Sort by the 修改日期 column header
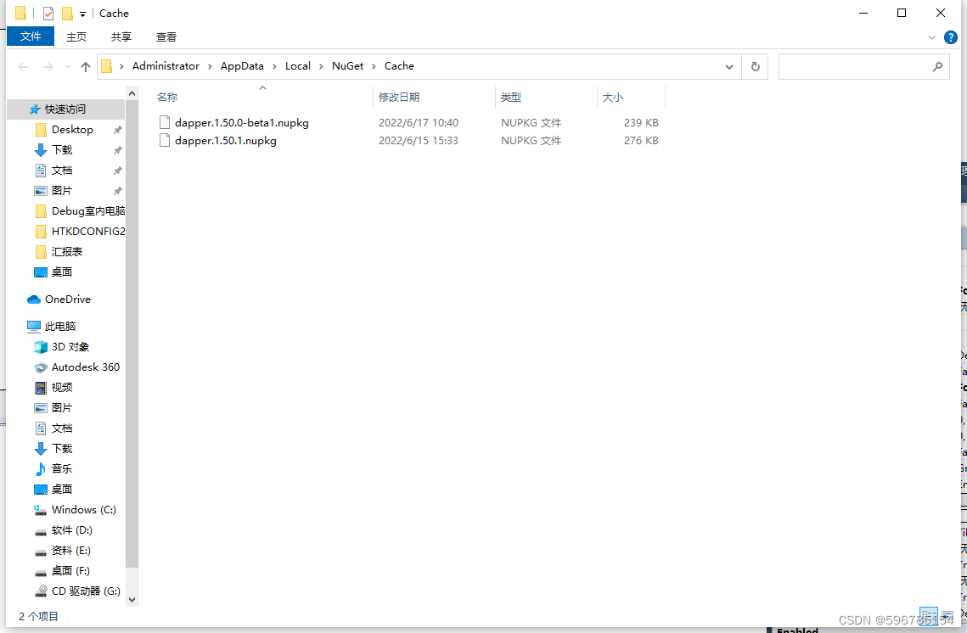The width and height of the screenshot is (967, 633). tap(399, 98)
